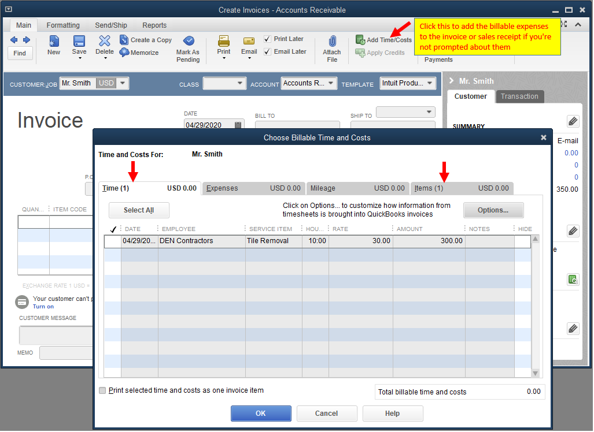Click the Select All button

(139, 210)
